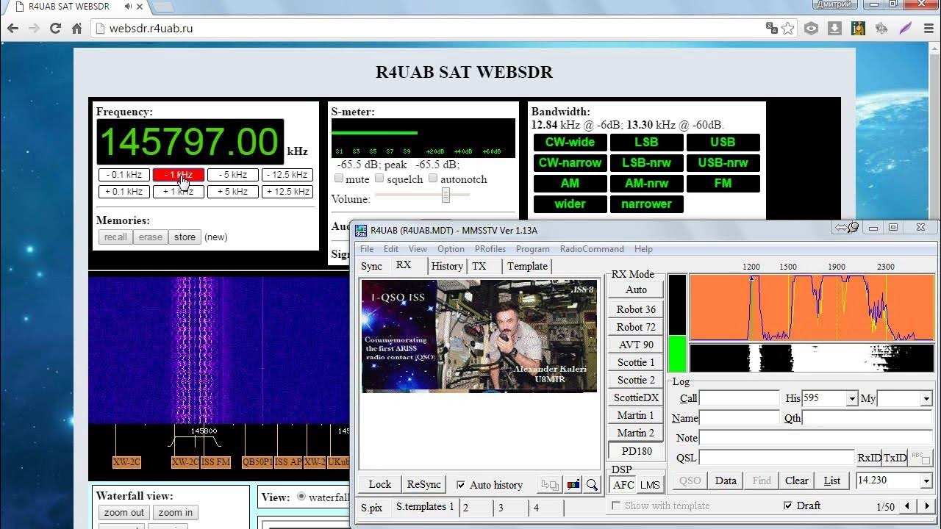Screen dimensions: 941x529
Task: Switch to the Template tab
Action: (527, 266)
